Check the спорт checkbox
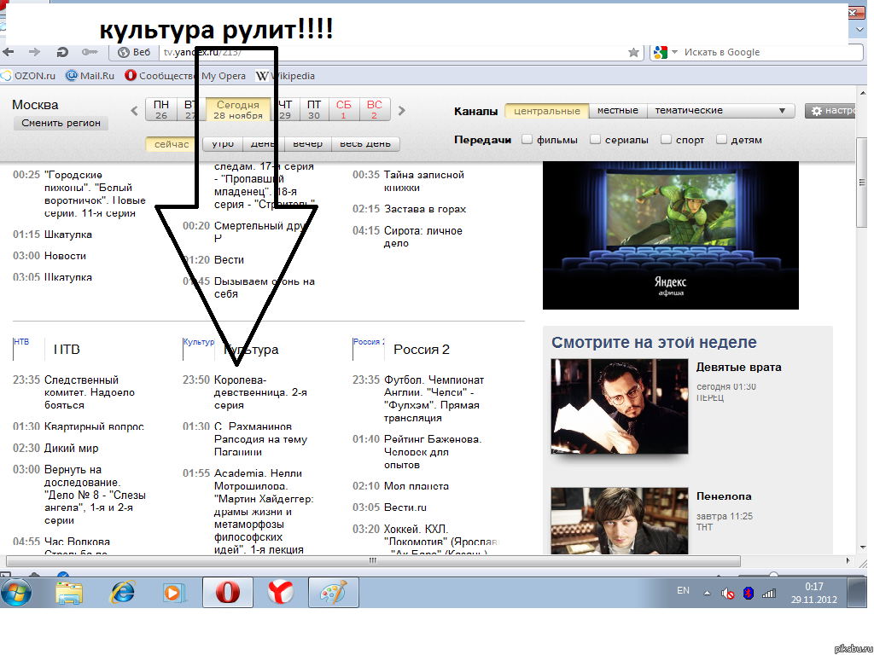The height and width of the screenshot is (655, 874). (x=666, y=139)
